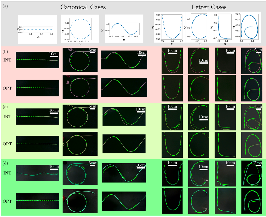Expand the INT row in panel d
This screenshot has width=266, height=217.
pos(7,173)
